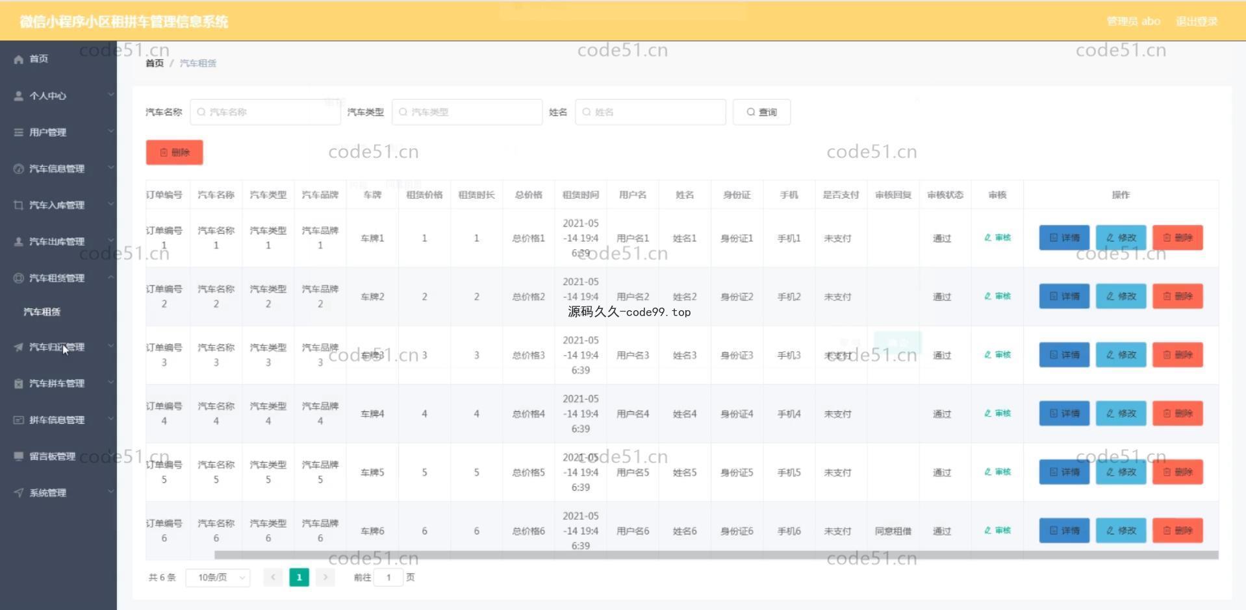Open the 汽车归还管理 menu

58,347
